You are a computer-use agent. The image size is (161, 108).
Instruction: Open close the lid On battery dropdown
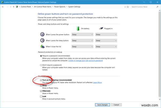tap(82, 47)
